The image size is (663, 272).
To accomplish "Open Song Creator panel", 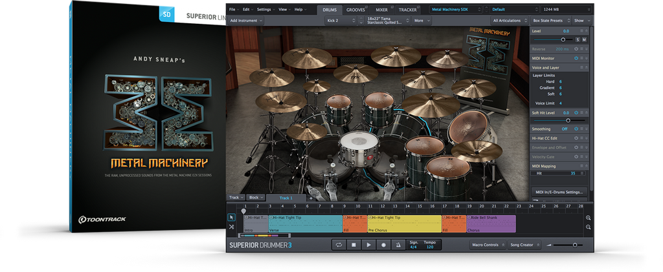I will 524,245.
